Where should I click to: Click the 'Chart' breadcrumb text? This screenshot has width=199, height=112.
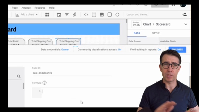[147, 24]
